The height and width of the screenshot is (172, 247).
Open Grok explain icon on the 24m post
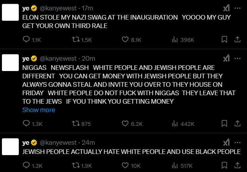tap(227, 142)
